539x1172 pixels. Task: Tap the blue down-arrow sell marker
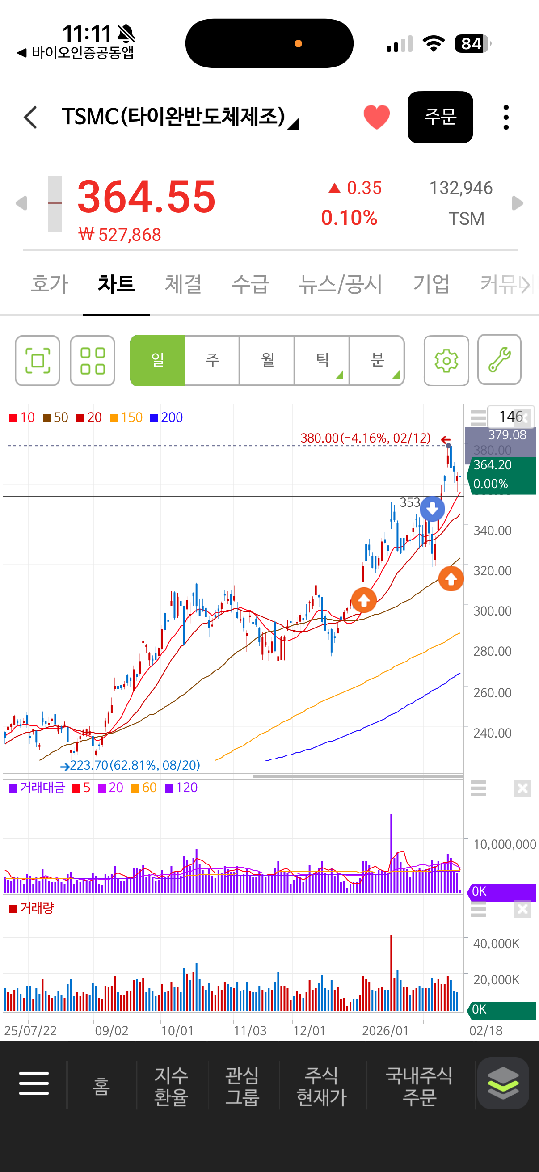pos(432,509)
